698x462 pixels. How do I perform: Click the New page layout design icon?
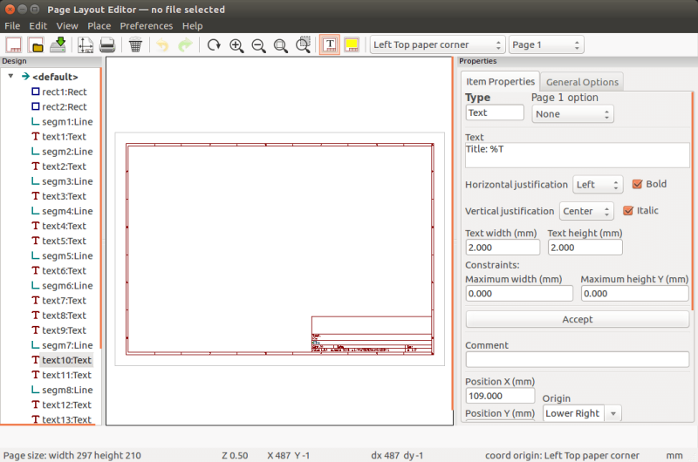pos(13,45)
